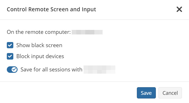Save the remote screen settings
Viewport: 189px width, 103px height.
tap(146, 93)
